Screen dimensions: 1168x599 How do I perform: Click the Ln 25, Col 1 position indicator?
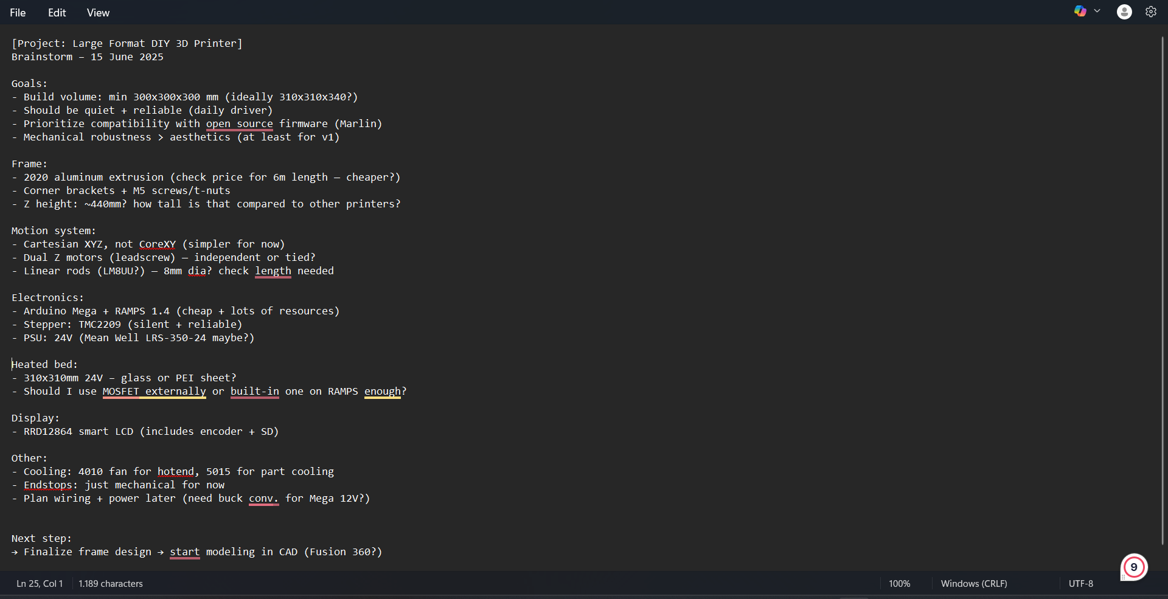click(40, 584)
